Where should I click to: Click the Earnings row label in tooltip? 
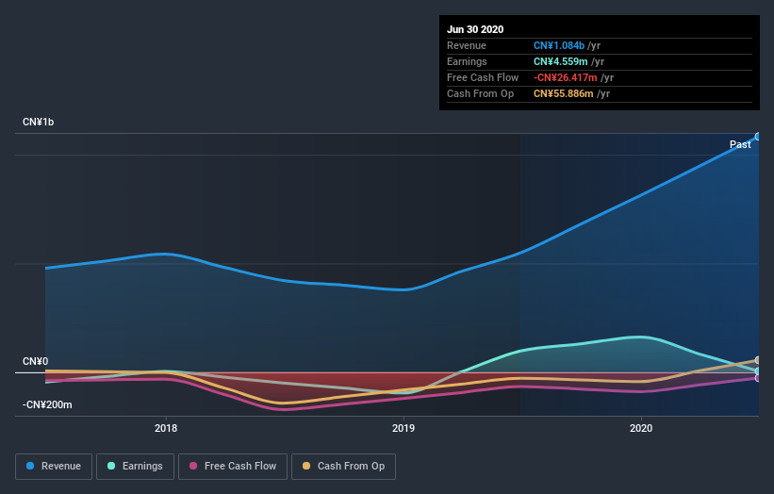coord(467,61)
